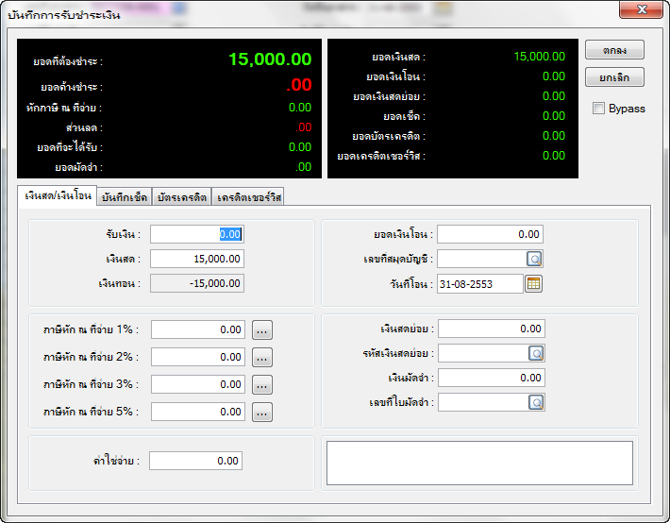Click the ยอดเงินสด 15,000.00 value
The height and width of the screenshot is (523, 670).
(539, 57)
